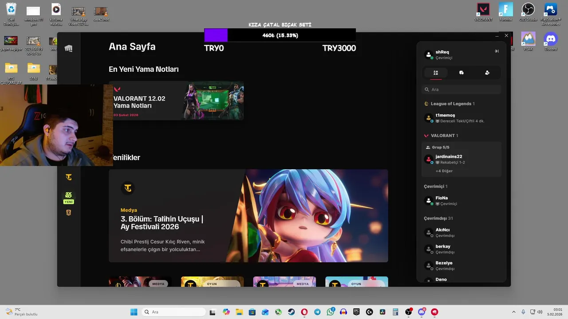Screen dimensions: 568x319
Task: Open the add friend tab
Action: pos(487,73)
